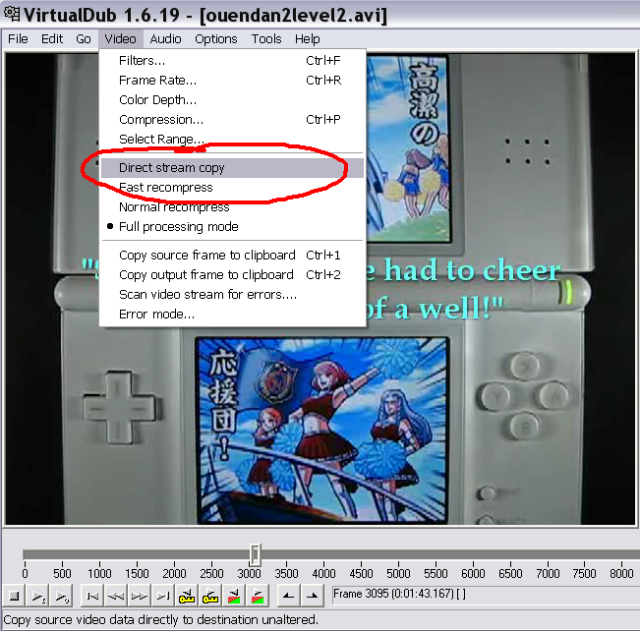
Task: Open the Audio menu
Action: [x=165, y=38]
